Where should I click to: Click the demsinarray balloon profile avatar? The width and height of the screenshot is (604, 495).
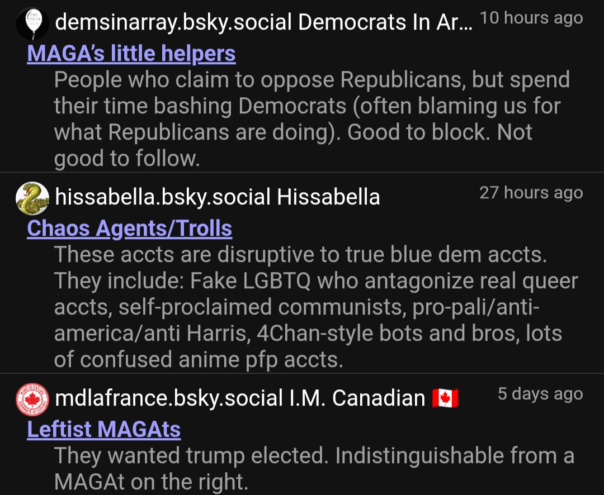32,23
